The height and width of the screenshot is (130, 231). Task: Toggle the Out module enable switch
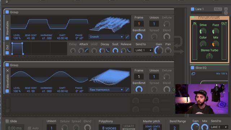(x=7, y=53)
